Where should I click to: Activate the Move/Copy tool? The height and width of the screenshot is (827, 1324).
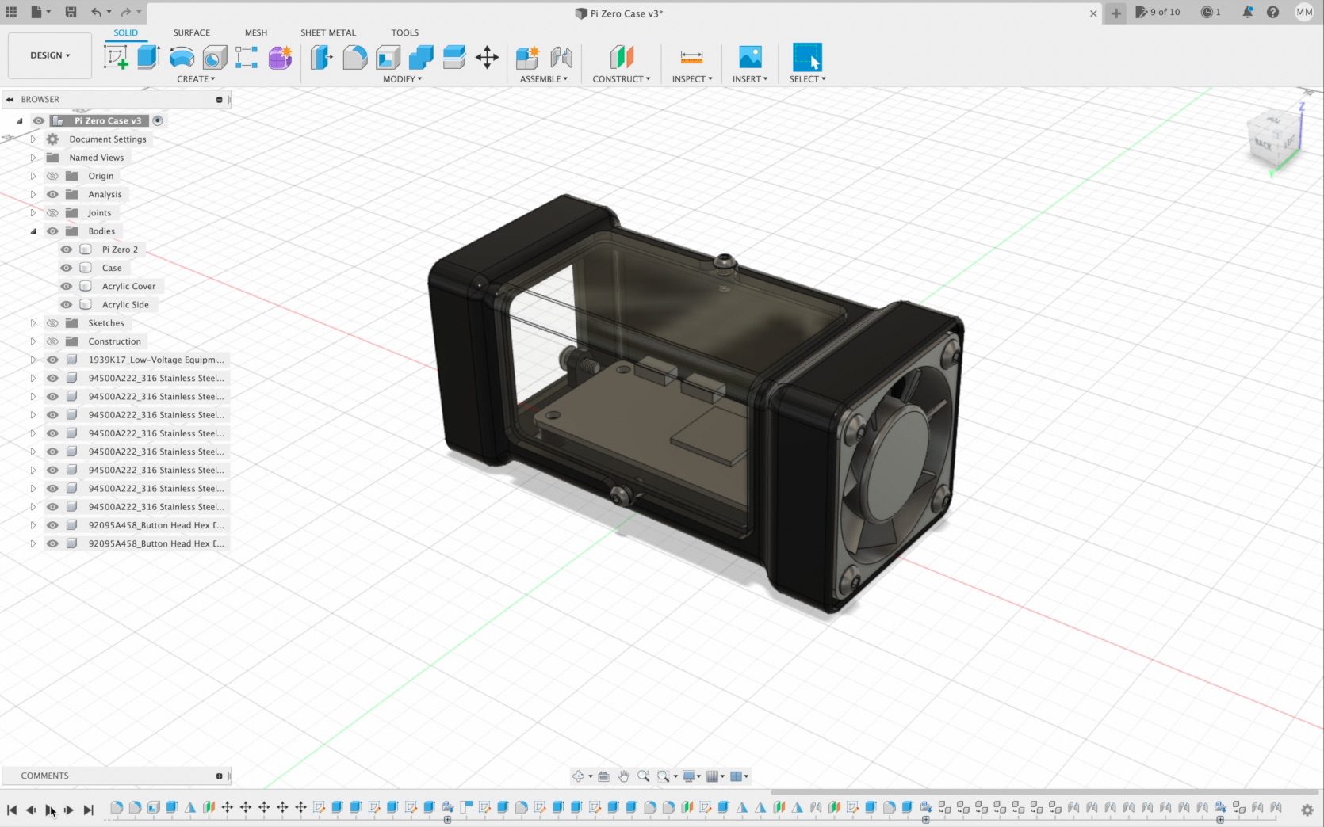tap(487, 57)
